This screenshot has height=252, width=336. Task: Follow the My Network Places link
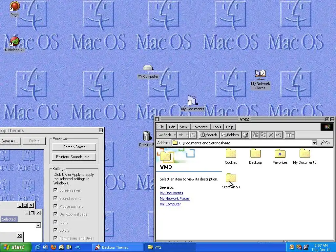point(175,199)
